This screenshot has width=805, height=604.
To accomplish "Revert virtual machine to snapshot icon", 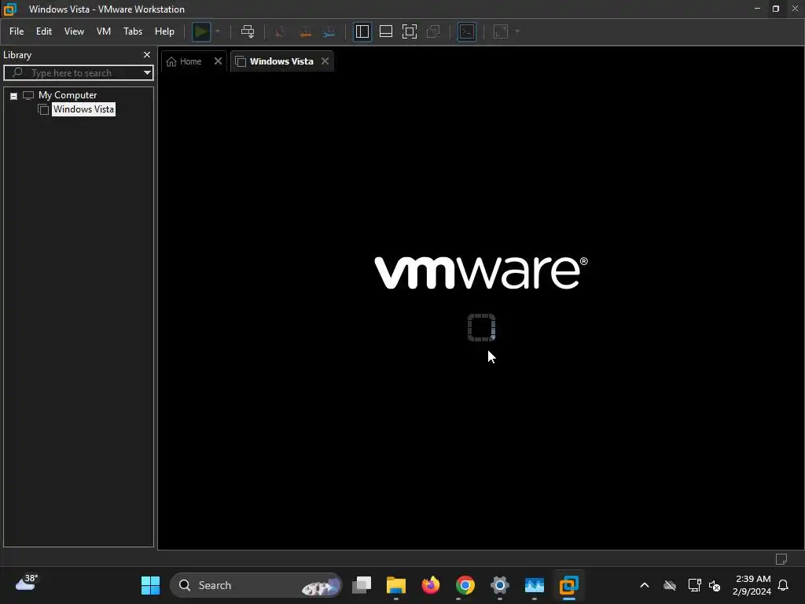I will (x=305, y=31).
